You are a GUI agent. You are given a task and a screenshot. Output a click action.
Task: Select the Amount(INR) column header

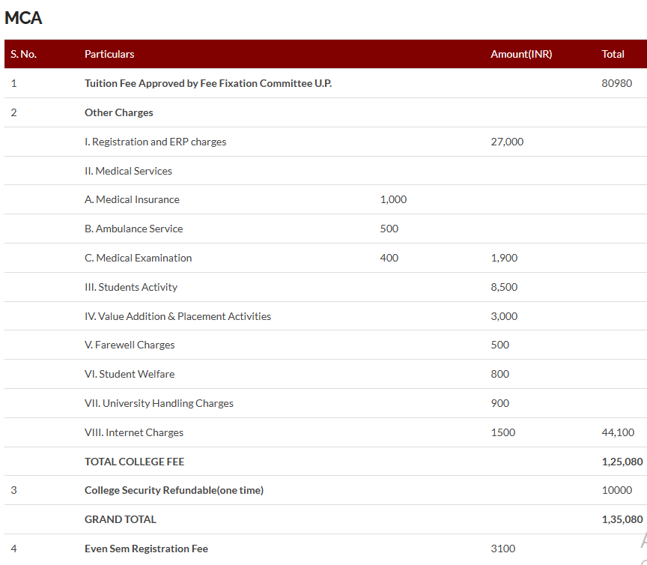(521, 54)
